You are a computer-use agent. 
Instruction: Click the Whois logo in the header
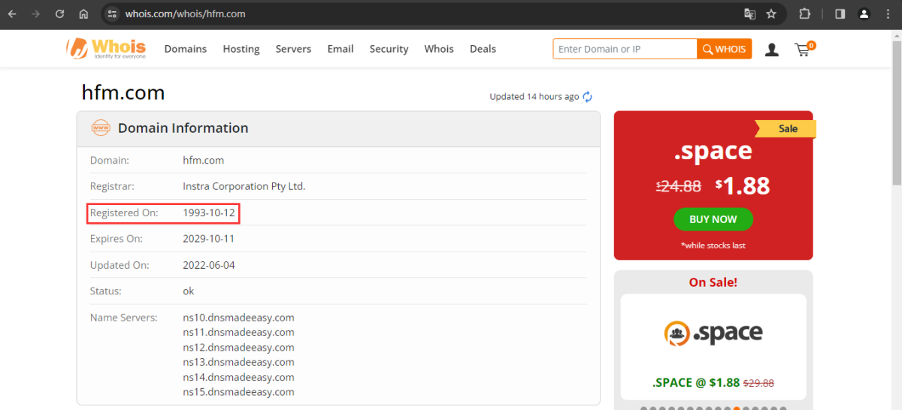click(x=105, y=49)
